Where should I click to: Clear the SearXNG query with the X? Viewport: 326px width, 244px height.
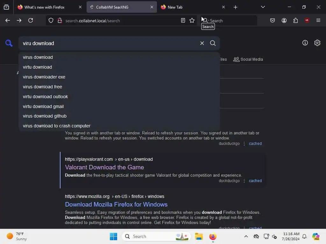pyautogui.click(x=202, y=43)
